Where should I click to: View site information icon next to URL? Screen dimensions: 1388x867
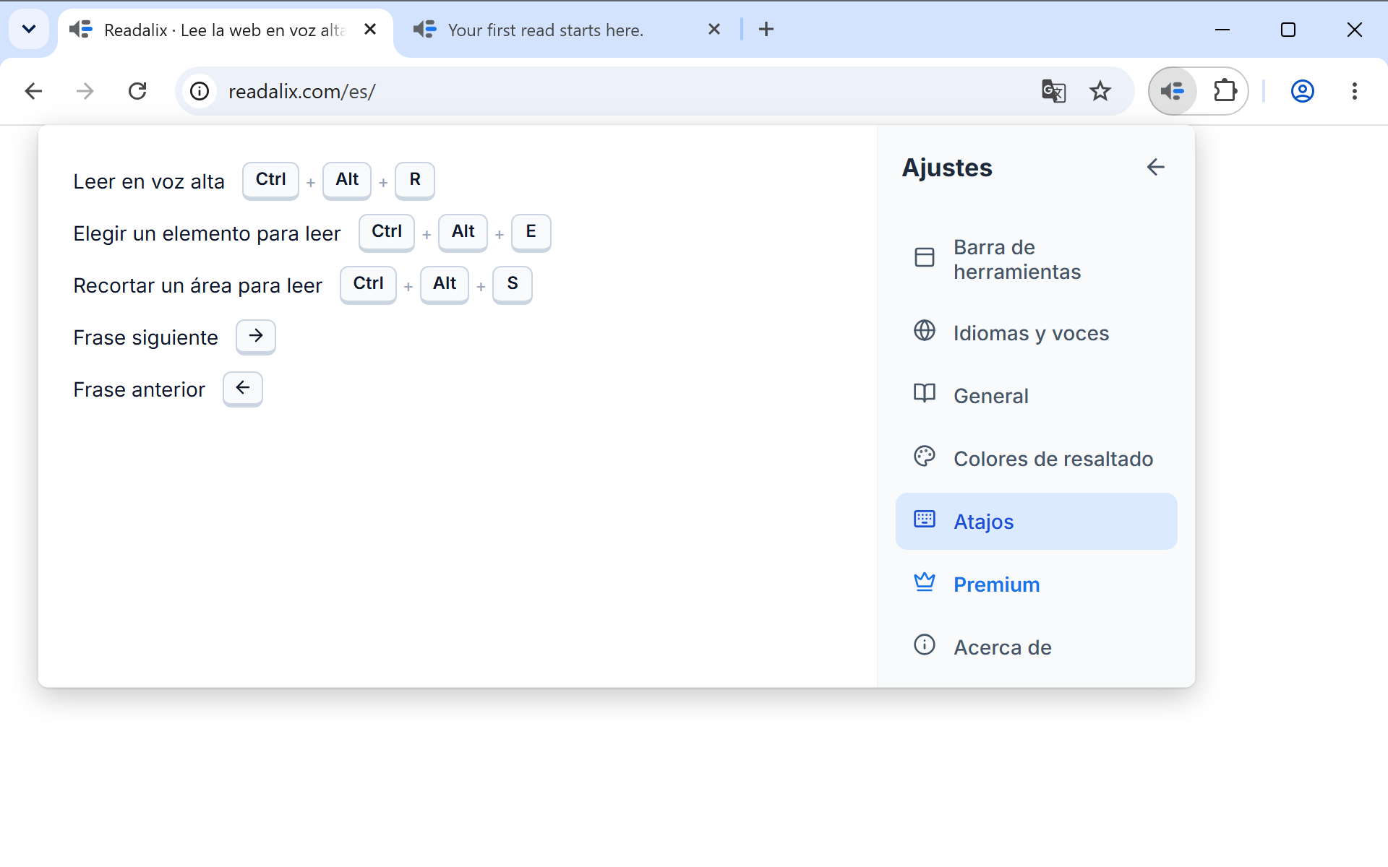(200, 91)
